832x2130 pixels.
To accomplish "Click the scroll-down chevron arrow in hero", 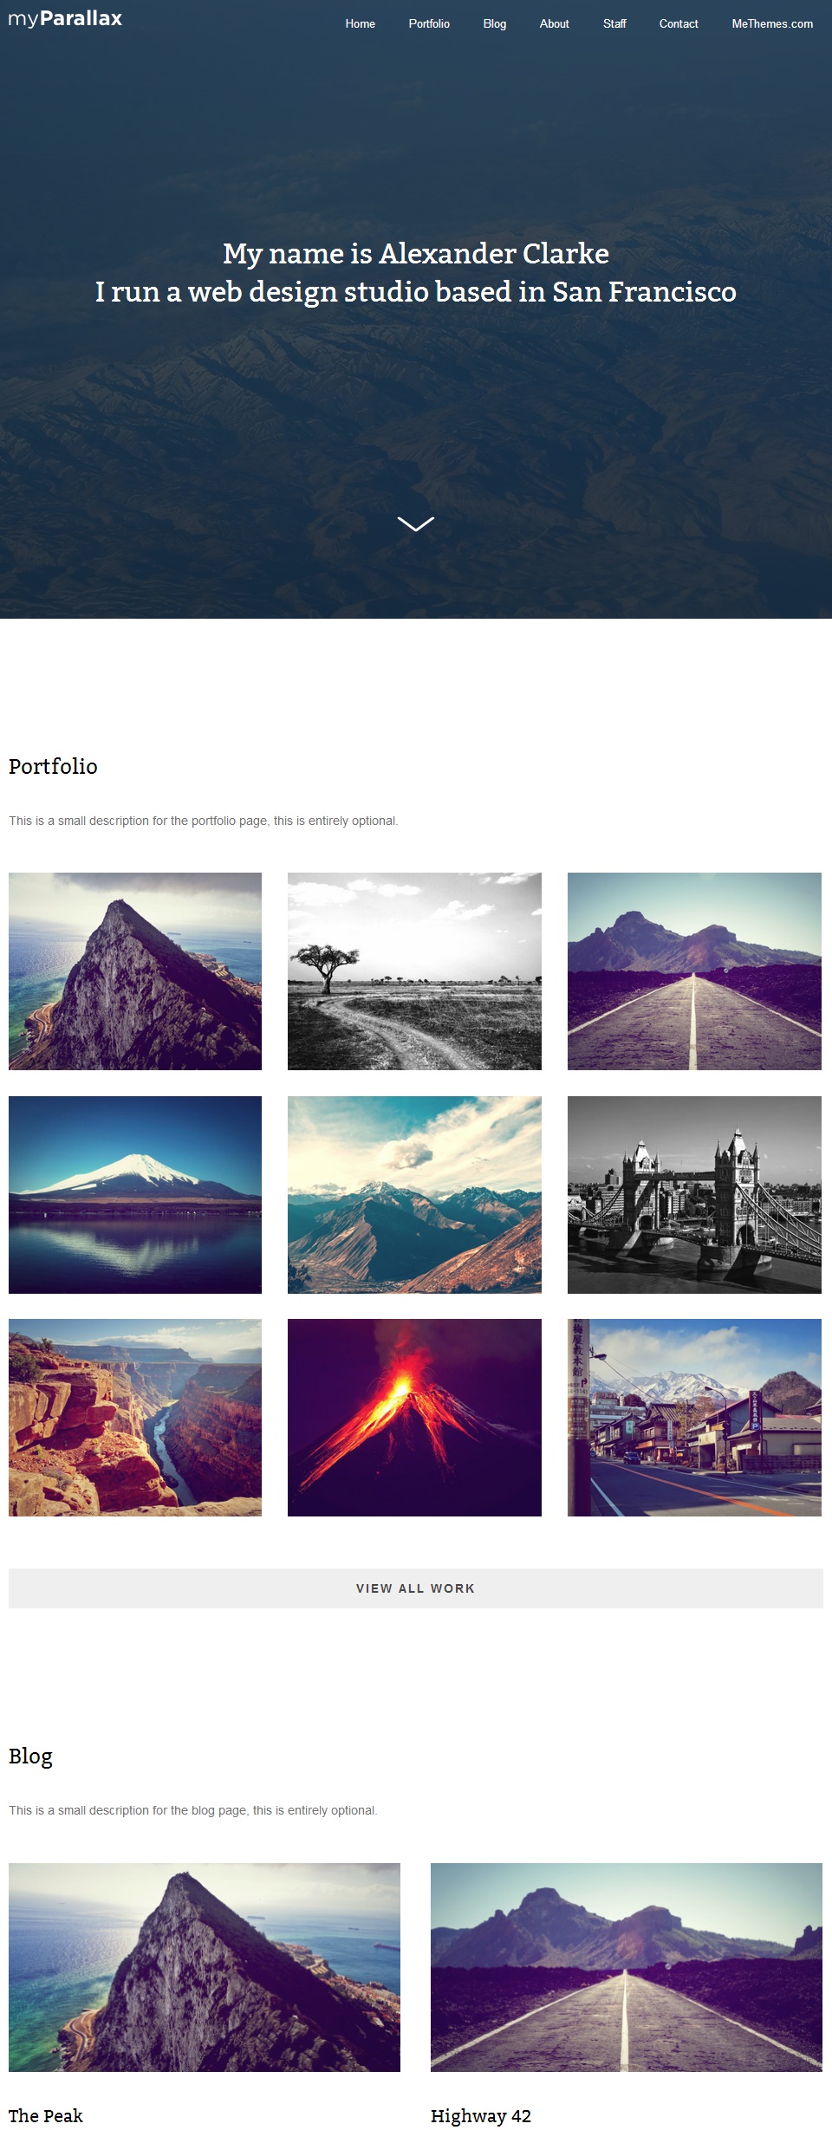I will pyautogui.click(x=415, y=523).
